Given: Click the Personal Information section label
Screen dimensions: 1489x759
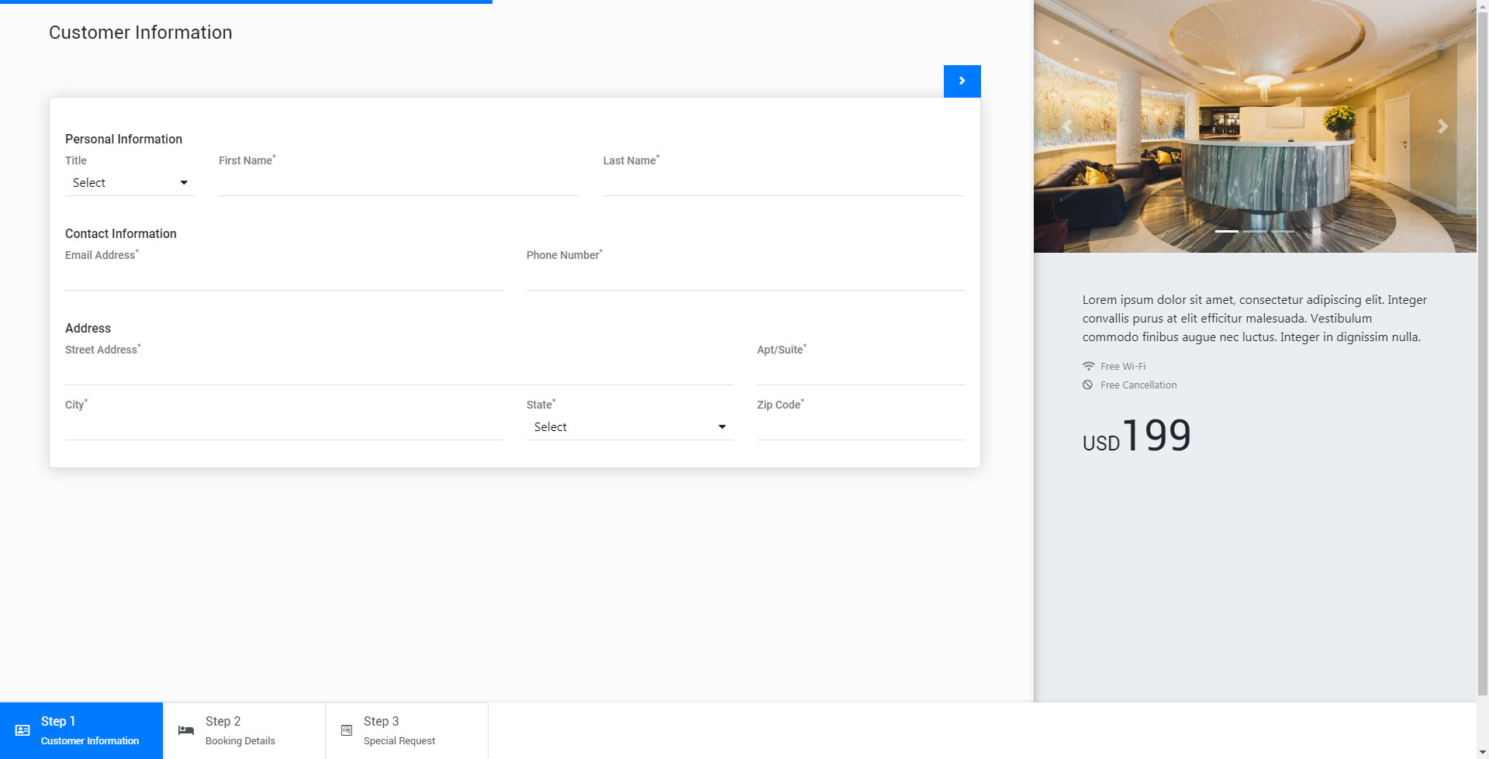Looking at the screenshot, I should (123, 139).
